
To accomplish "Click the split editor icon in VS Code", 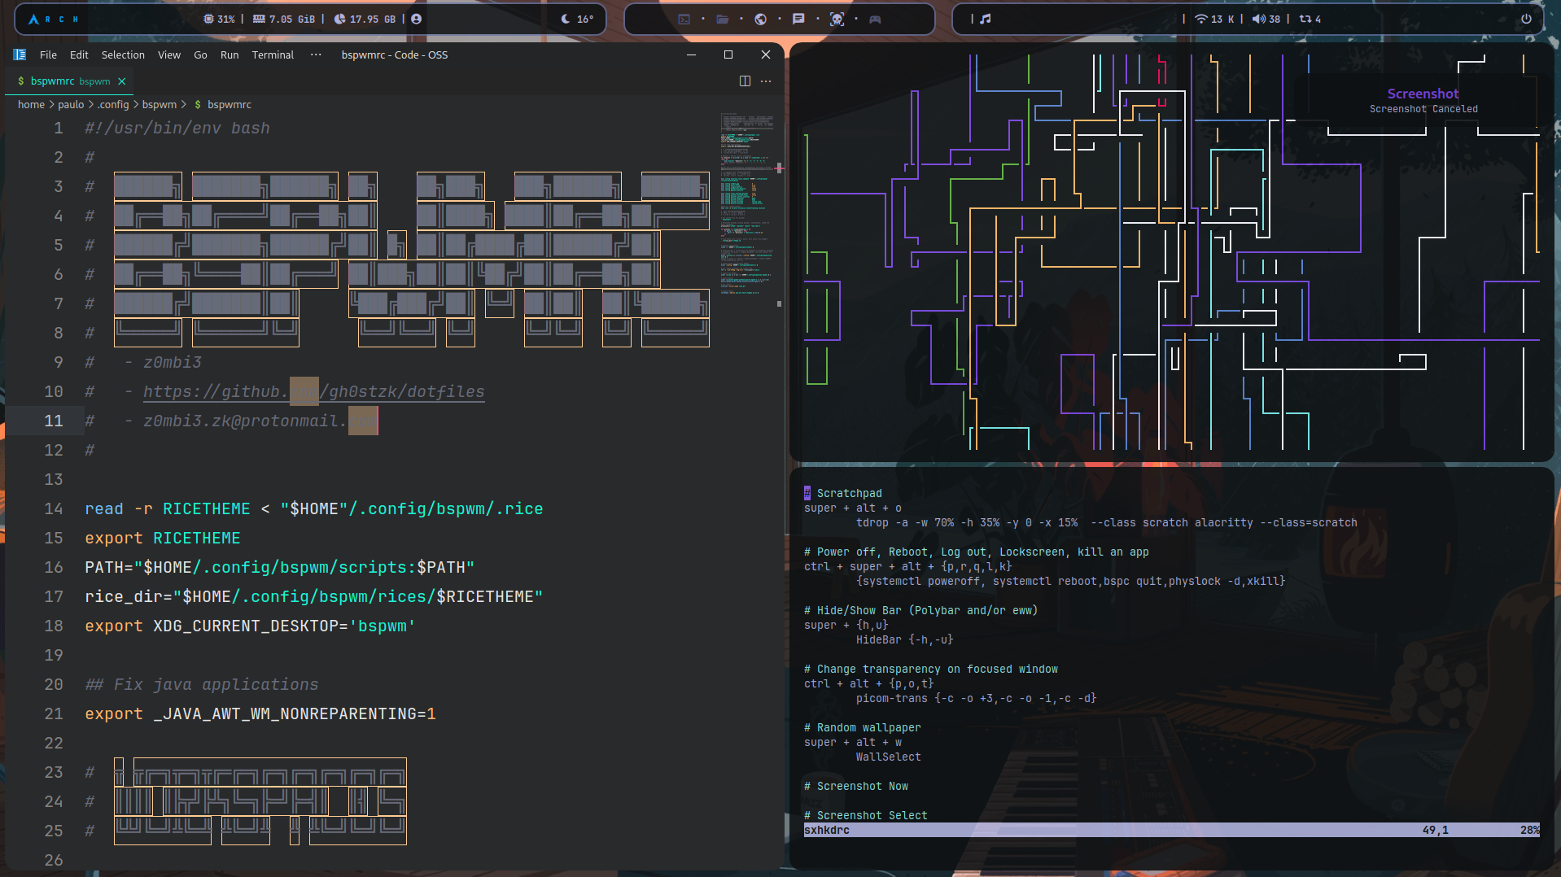I will pos(745,81).
